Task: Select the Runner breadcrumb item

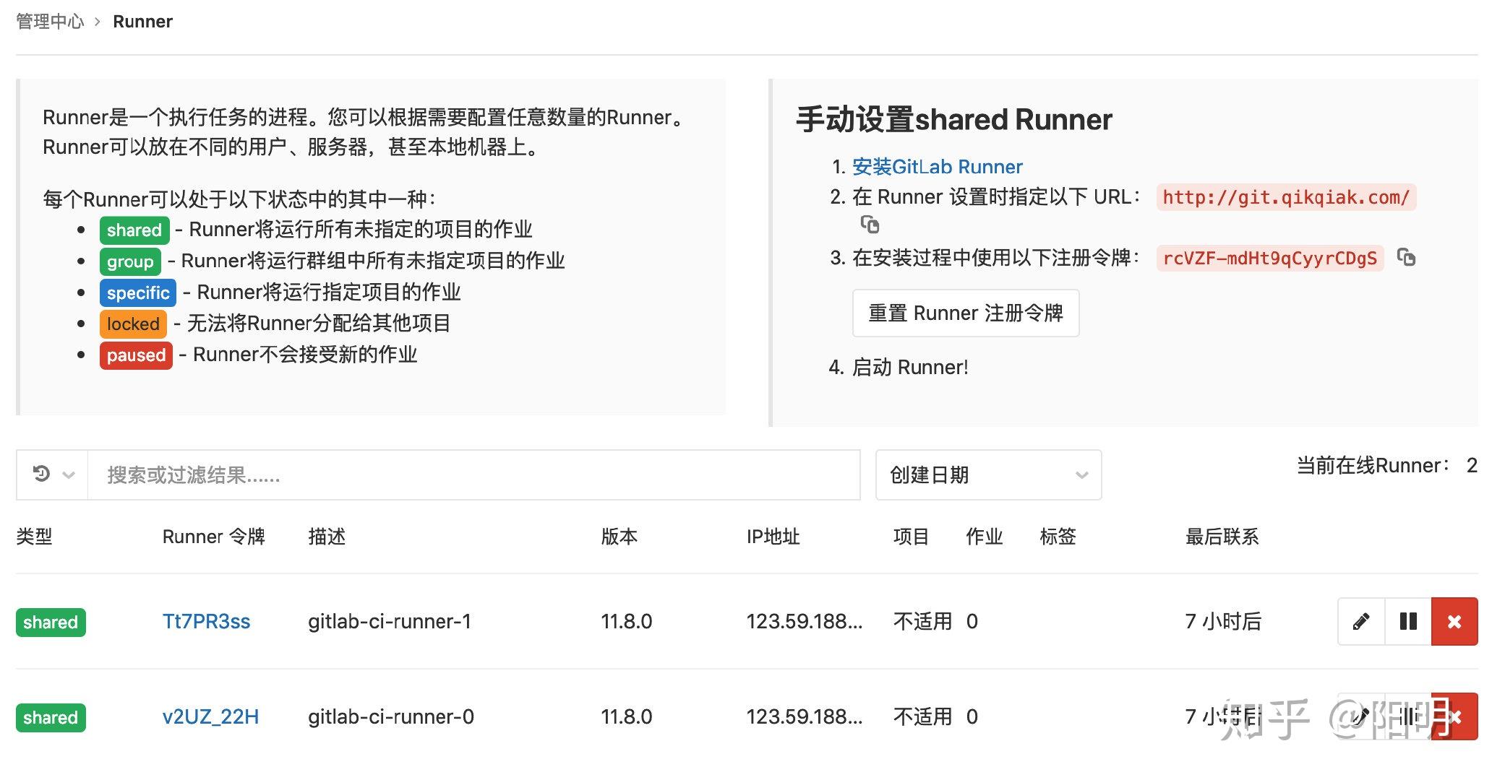Action: click(x=142, y=21)
